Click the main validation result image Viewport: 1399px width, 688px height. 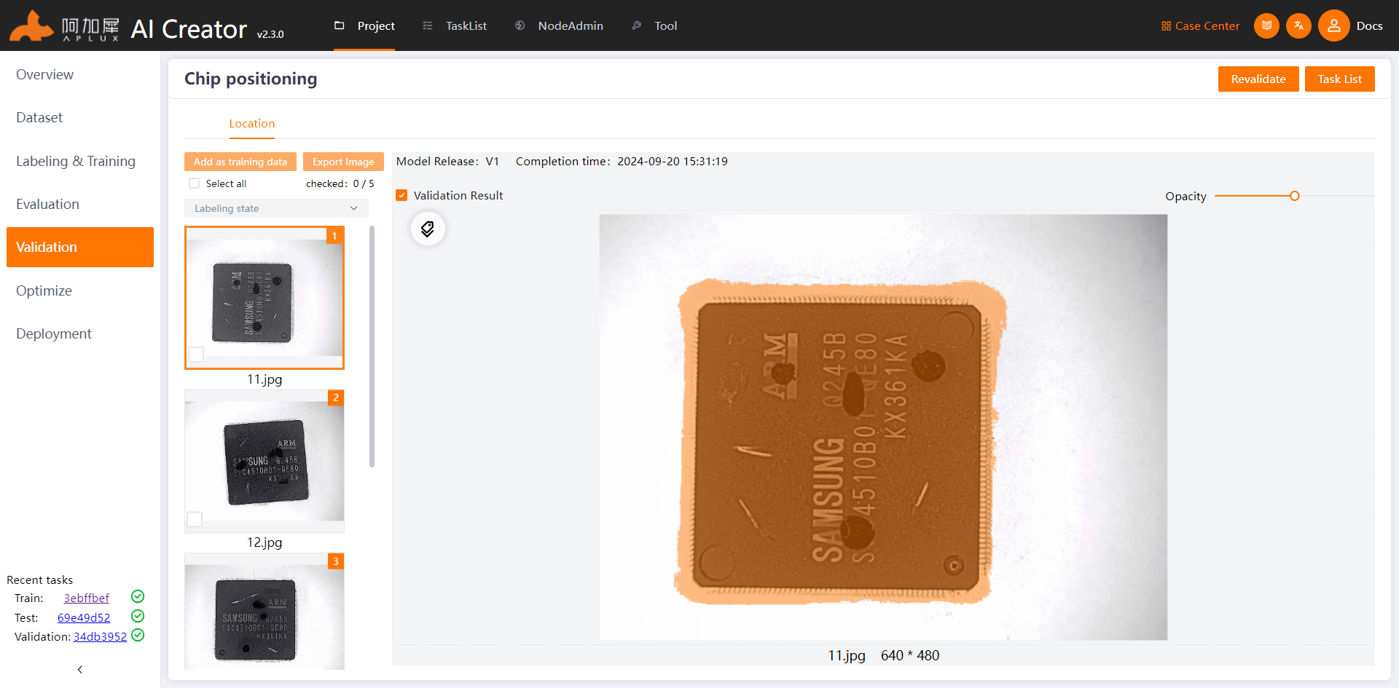883,427
